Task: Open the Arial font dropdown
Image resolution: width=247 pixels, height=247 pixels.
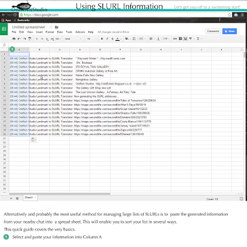Action: pos(73,39)
